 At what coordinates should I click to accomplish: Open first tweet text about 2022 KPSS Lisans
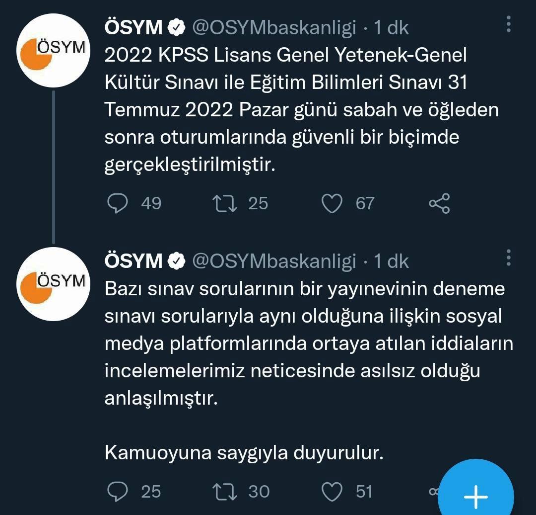point(302,109)
